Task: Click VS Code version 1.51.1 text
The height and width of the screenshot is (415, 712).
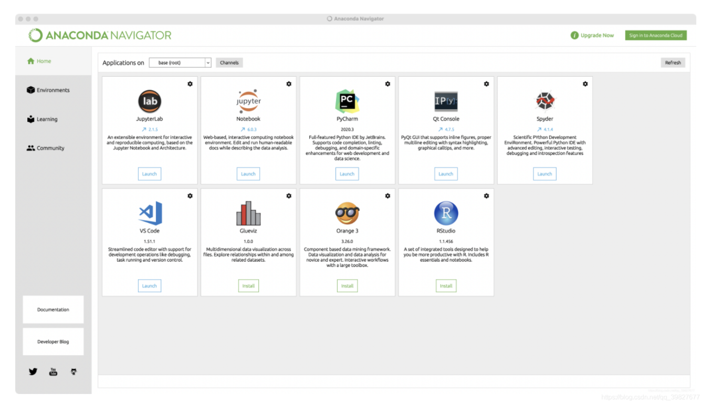Action: pyautogui.click(x=150, y=241)
